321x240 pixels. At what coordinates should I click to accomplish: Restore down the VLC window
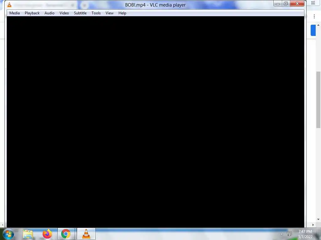pos(286,4)
